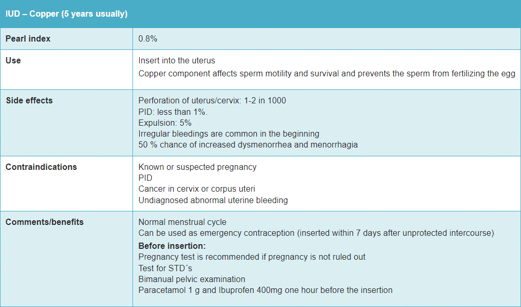Screen dimensions: 521x307
Task: Click the "Side effects" row label
Action: [x=29, y=100]
